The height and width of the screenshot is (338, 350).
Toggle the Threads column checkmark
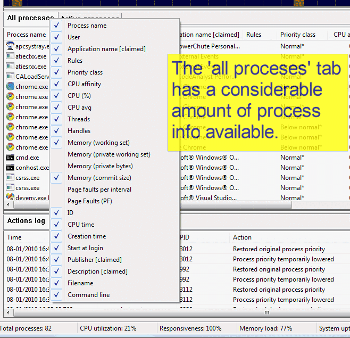[56, 119]
